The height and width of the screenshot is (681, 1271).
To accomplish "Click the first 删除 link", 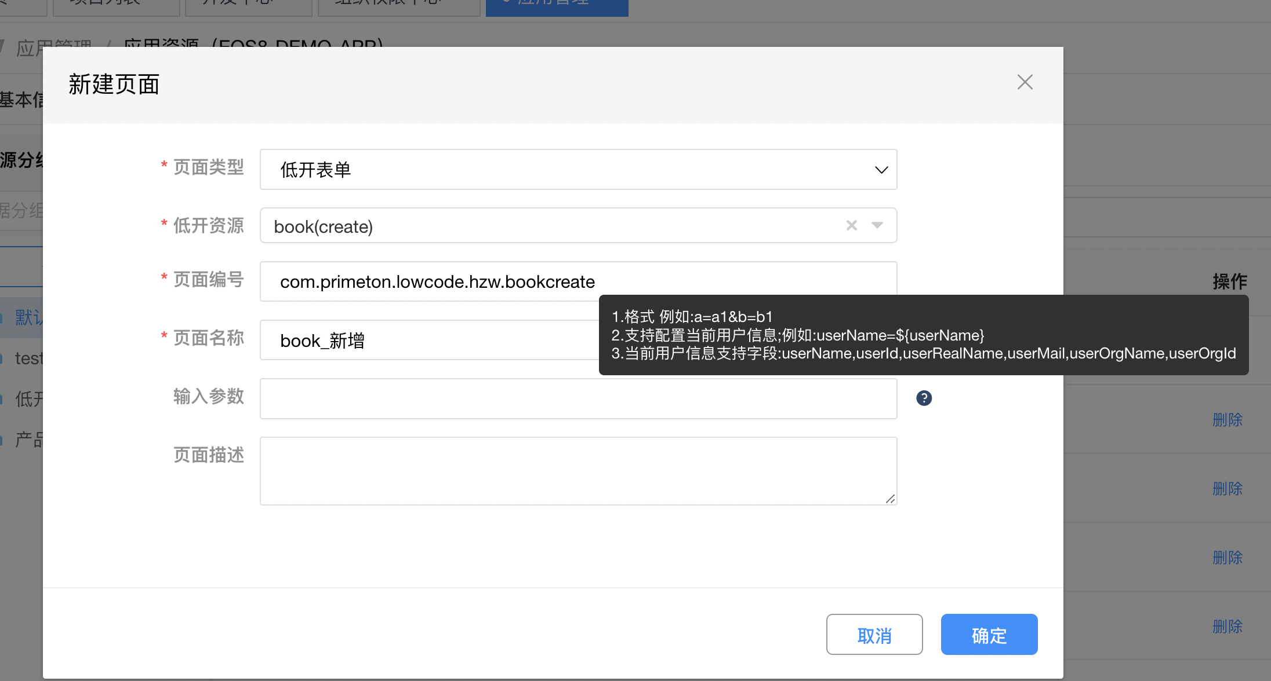I will (1227, 420).
